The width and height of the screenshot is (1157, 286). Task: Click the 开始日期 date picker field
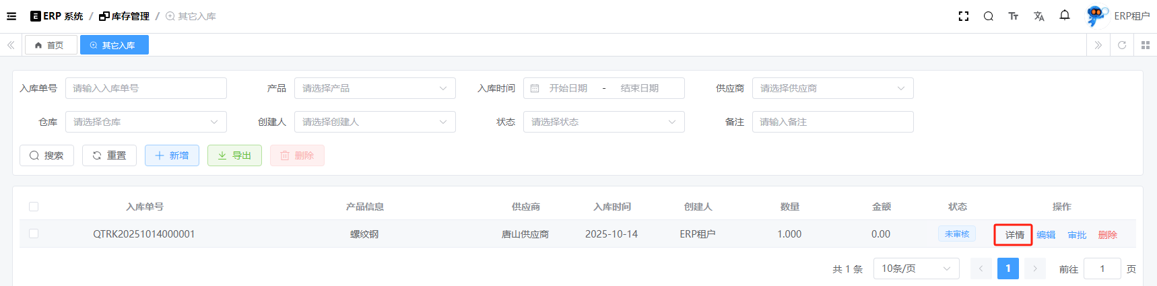(x=568, y=88)
